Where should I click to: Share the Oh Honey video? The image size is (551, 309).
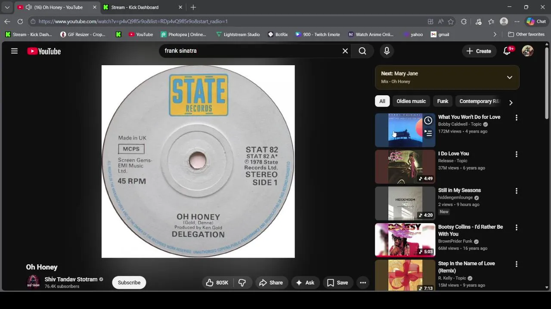271,282
